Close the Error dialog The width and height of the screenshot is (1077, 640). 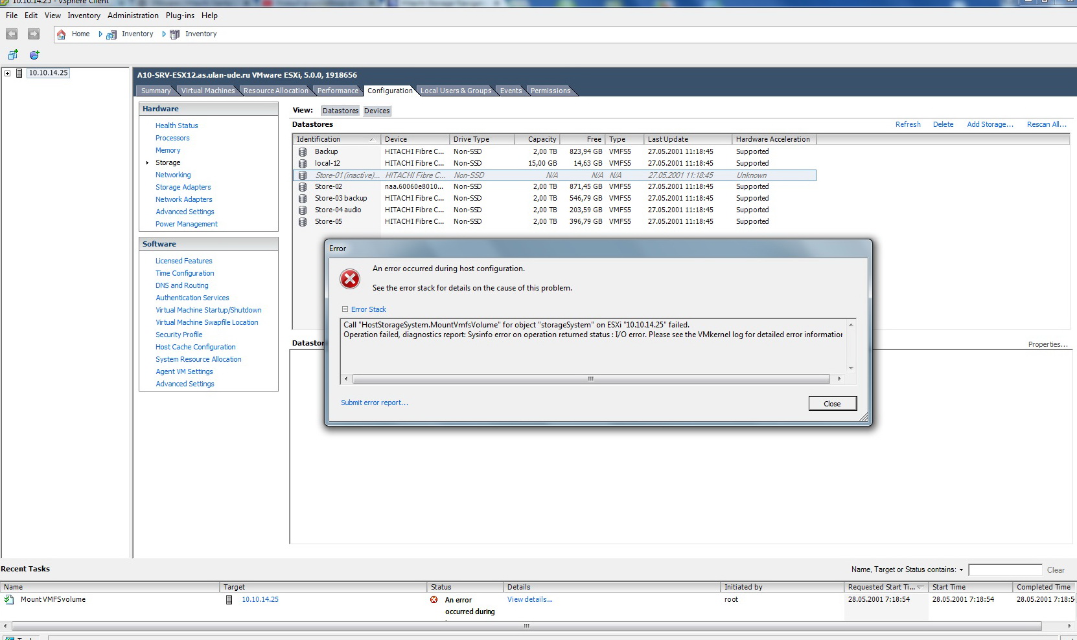(x=833, y=404)
